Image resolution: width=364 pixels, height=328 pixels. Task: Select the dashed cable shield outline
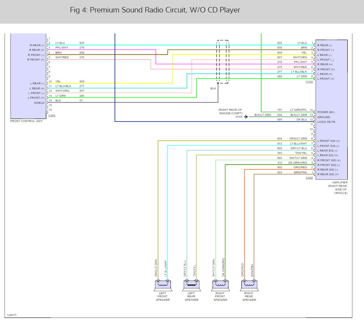223,62
